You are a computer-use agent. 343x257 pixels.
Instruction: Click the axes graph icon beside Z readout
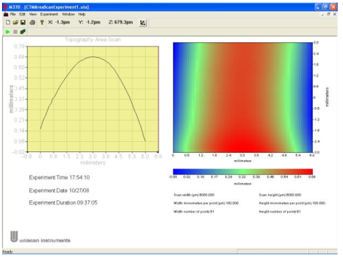coord(143,23)
